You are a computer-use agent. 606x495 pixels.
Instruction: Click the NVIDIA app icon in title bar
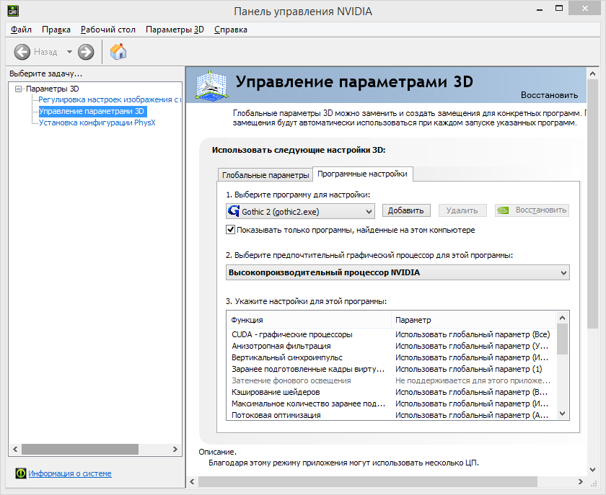tap(13, 11)
